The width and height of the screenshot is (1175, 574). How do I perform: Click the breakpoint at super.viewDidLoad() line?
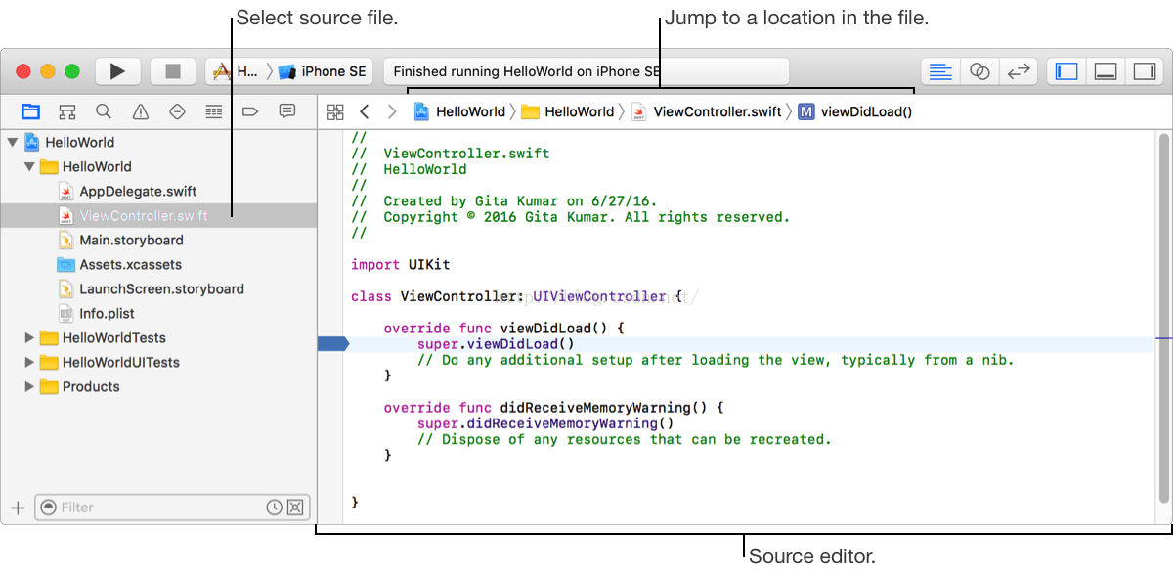[x=333, y=343]
